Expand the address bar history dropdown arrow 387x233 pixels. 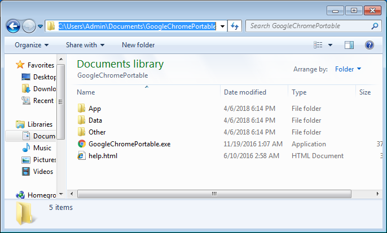pos(223,26)
